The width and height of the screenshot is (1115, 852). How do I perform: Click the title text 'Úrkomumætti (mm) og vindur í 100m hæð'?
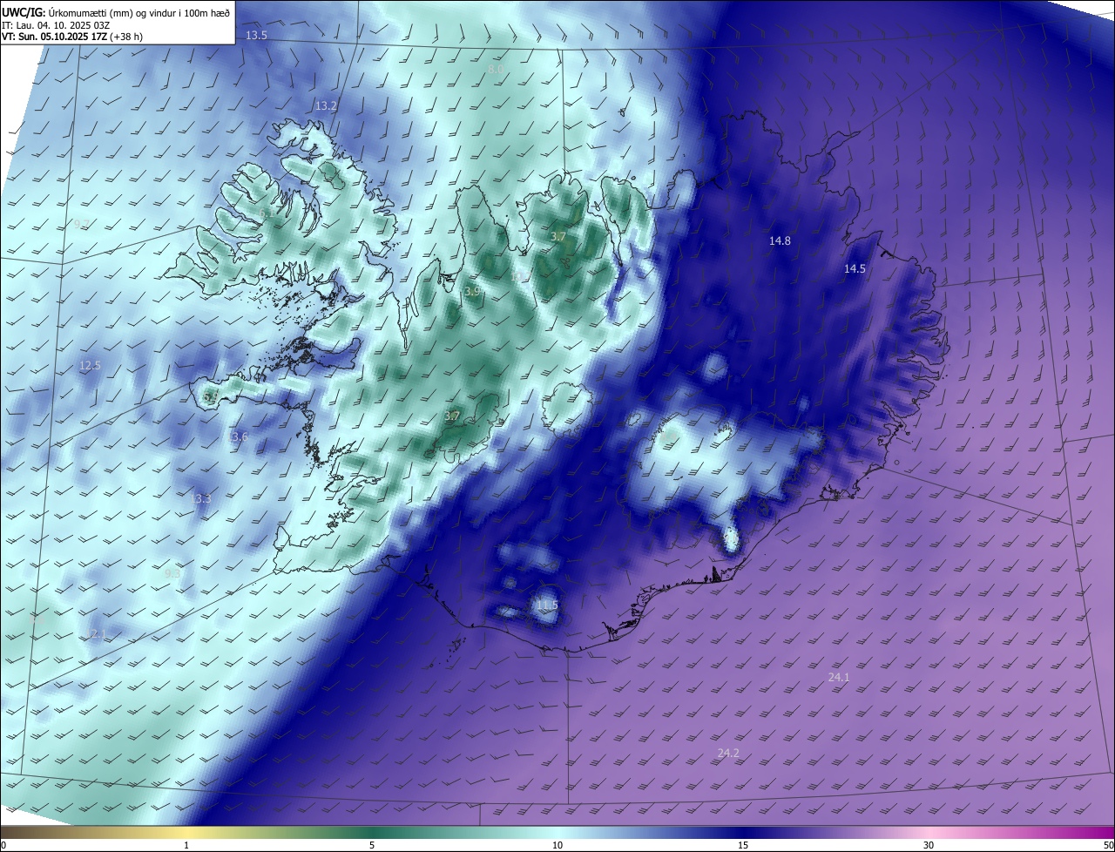coord(139,12)
